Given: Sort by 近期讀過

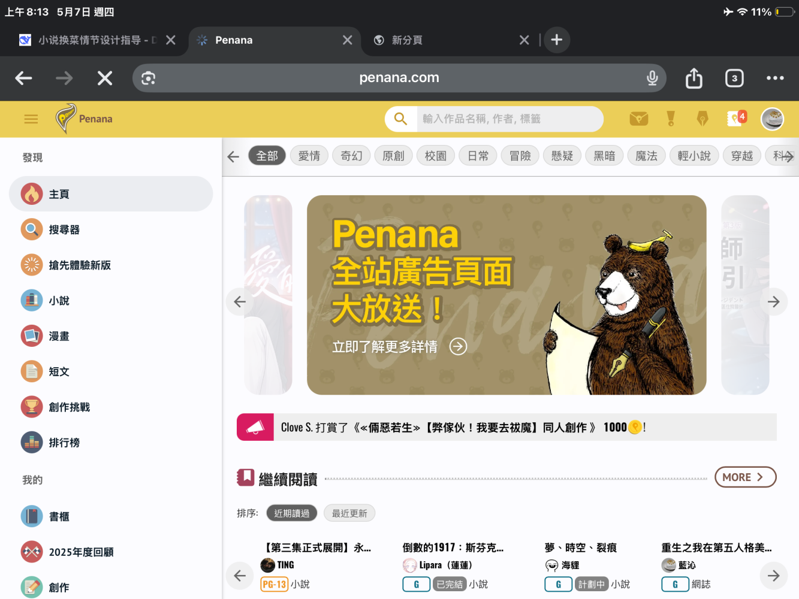Looking at the screenshot, I should tap(292, 513).
